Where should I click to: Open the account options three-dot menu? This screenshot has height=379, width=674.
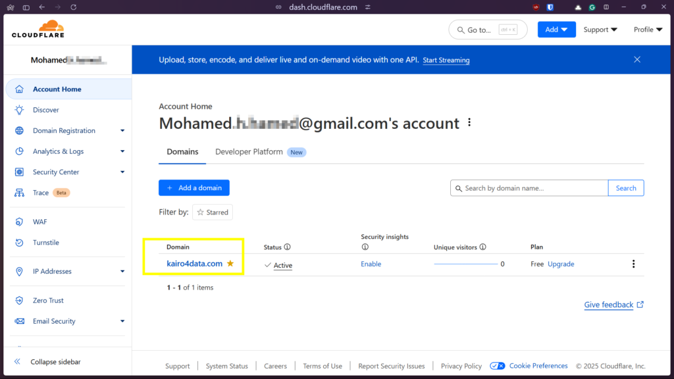(x=469, y=123)
